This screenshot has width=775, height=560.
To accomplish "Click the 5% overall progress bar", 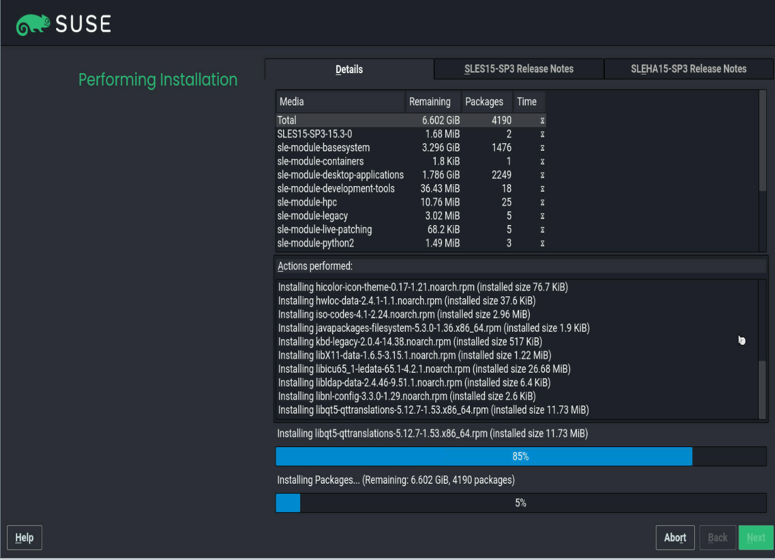I will click(521, 503).
